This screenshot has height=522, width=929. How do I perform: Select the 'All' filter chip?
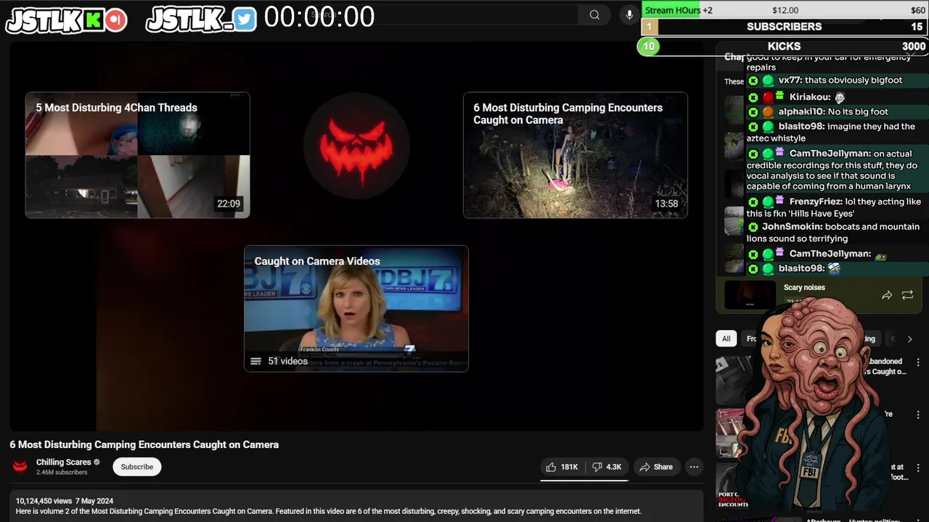tap(726, 339)
